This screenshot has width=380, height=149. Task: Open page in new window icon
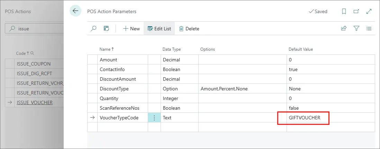tap(356, 11)
